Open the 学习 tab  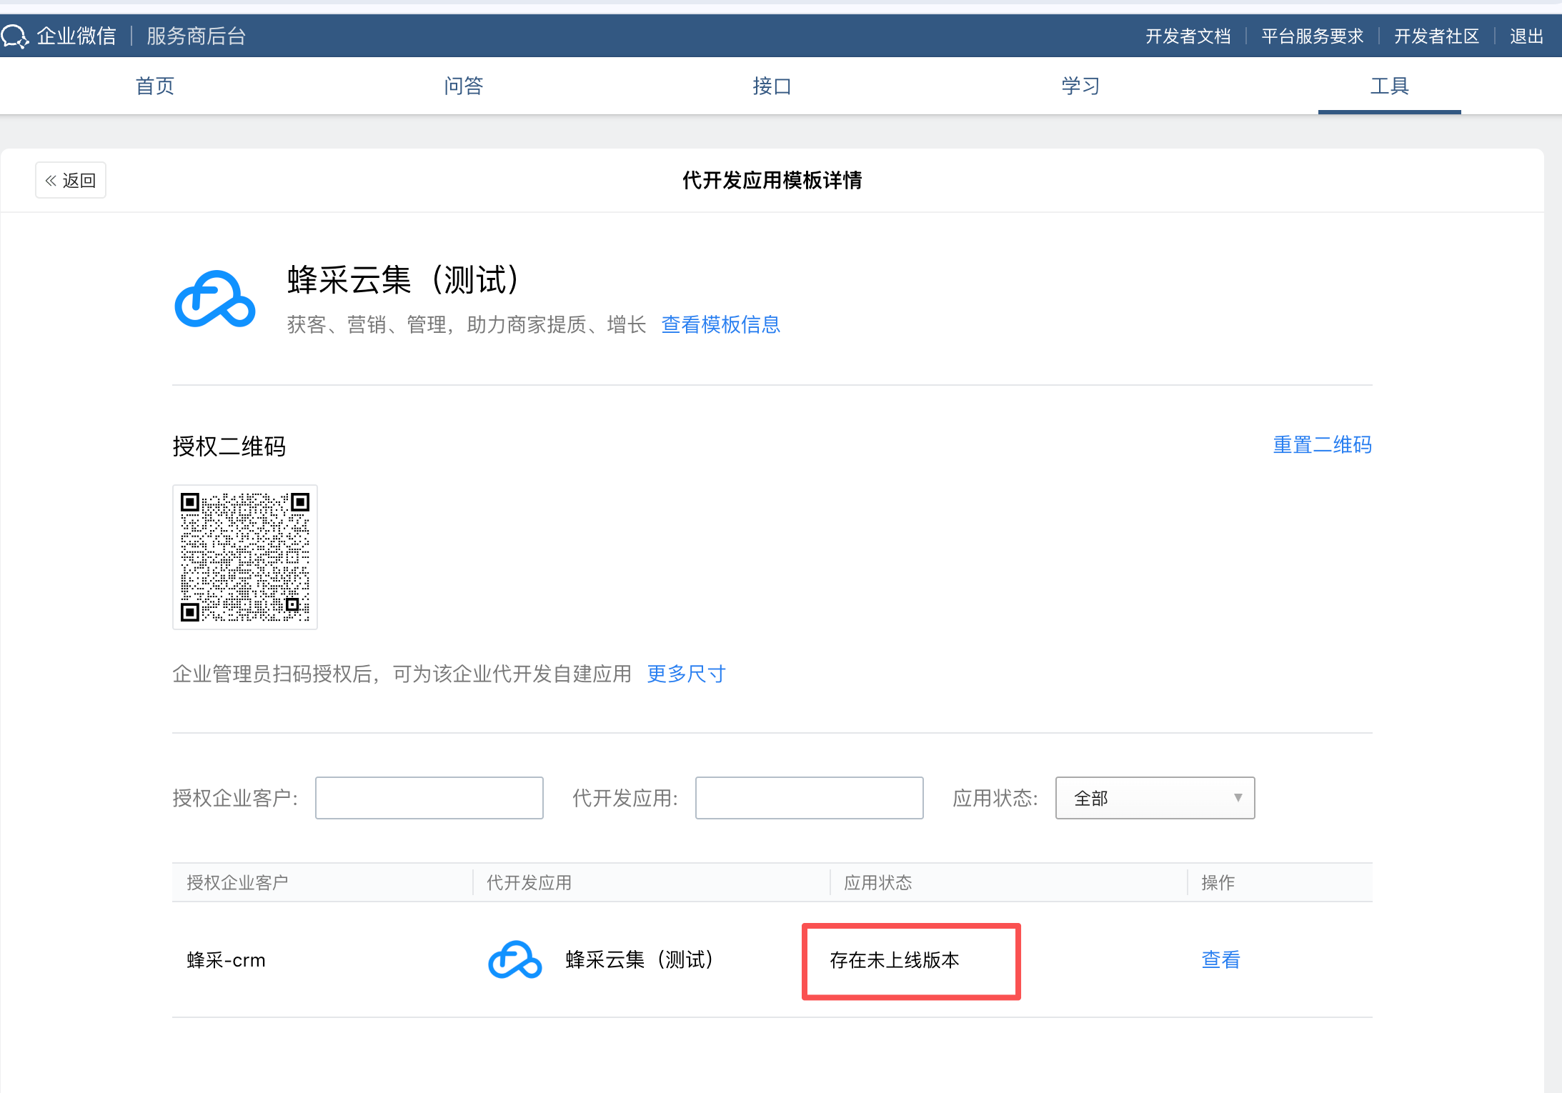(x=1080, y=86)
